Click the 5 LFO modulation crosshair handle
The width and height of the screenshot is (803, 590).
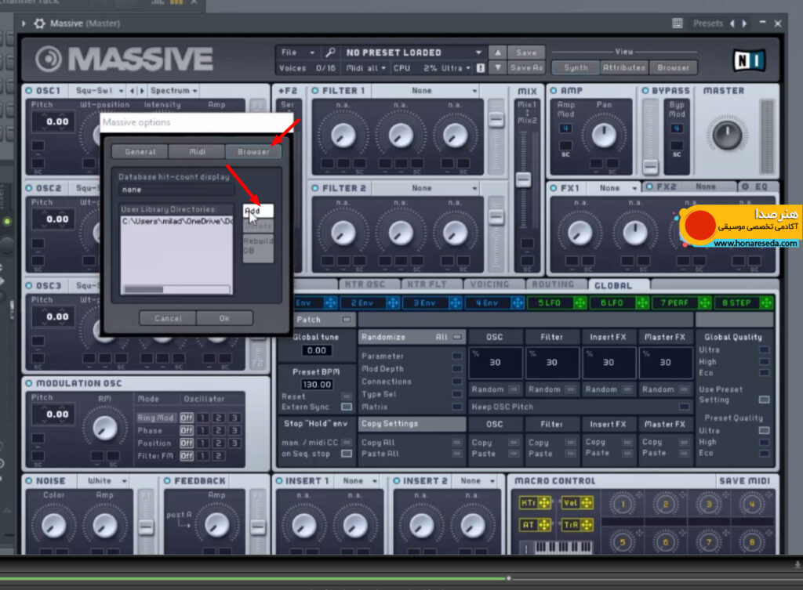coord(580,303)
